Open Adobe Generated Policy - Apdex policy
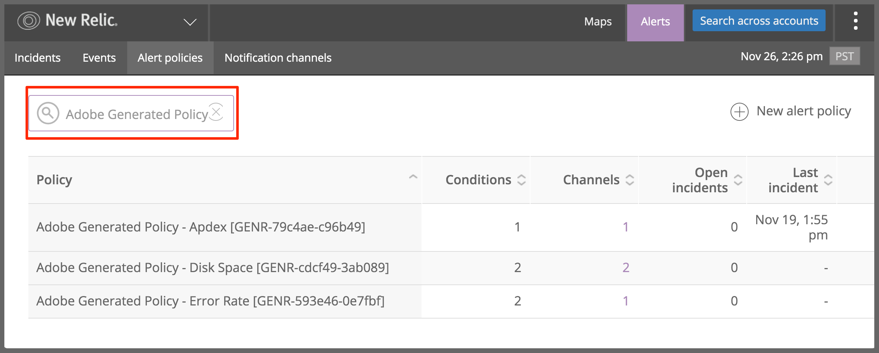Viewport: 879px width, 353px height. [201, 227]
